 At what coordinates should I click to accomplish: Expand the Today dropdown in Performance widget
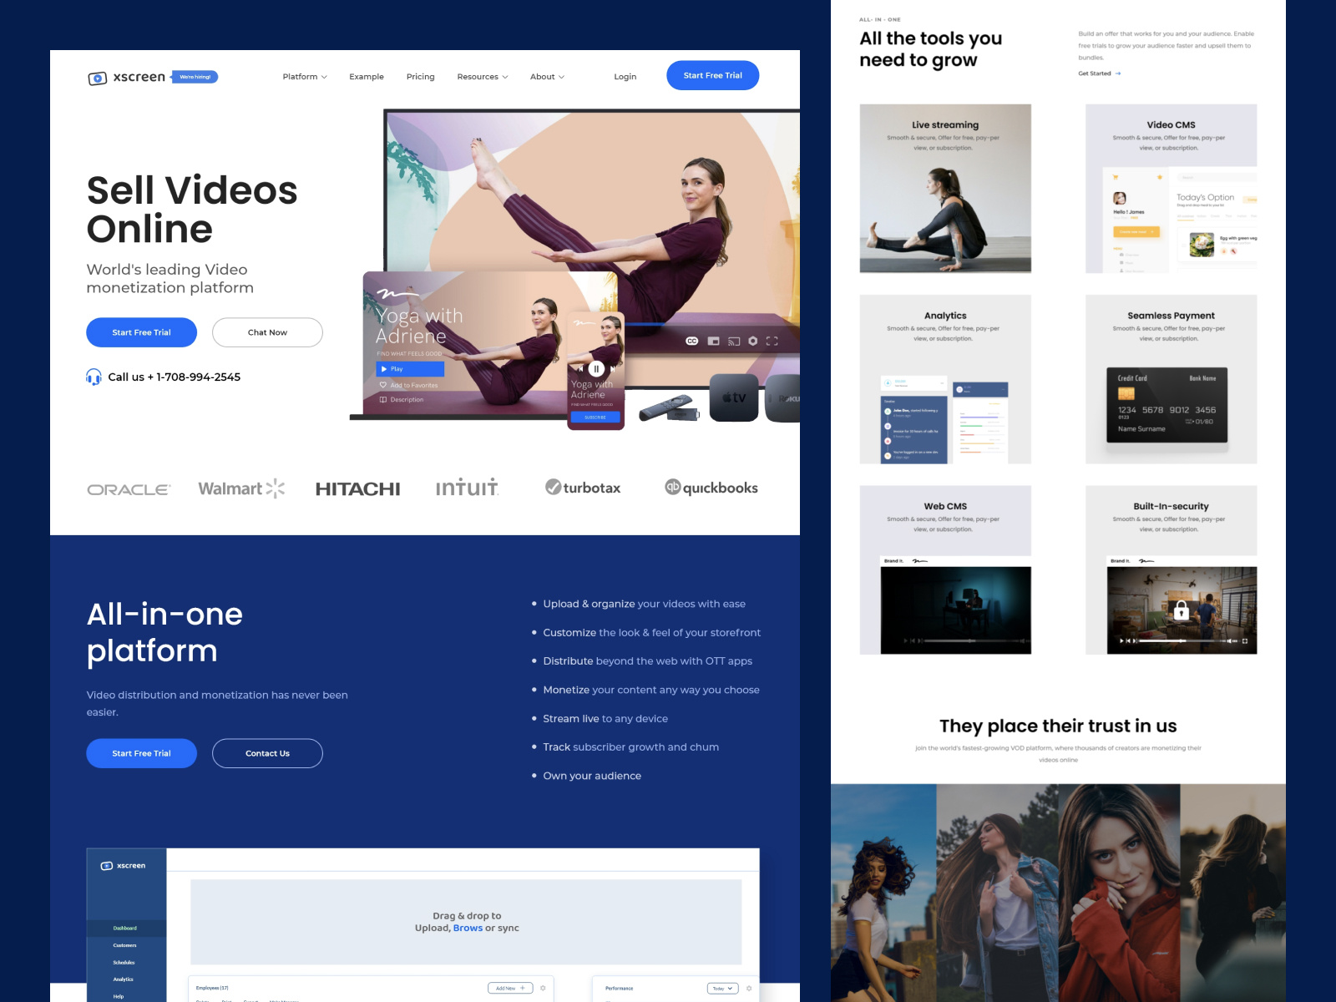pos(723,988)
